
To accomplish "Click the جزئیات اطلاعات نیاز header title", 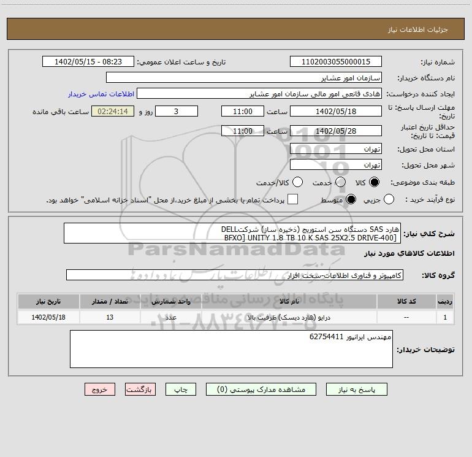I will tap(418, 29).
